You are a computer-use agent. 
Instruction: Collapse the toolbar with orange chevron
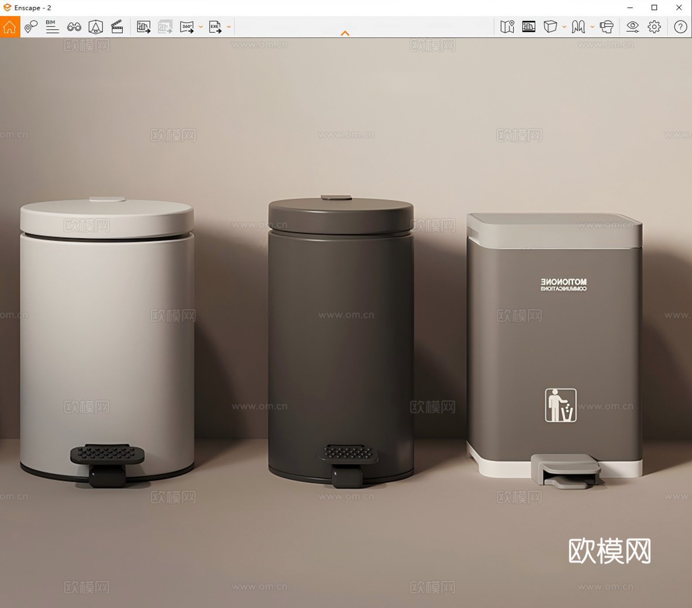click(345, 33)
